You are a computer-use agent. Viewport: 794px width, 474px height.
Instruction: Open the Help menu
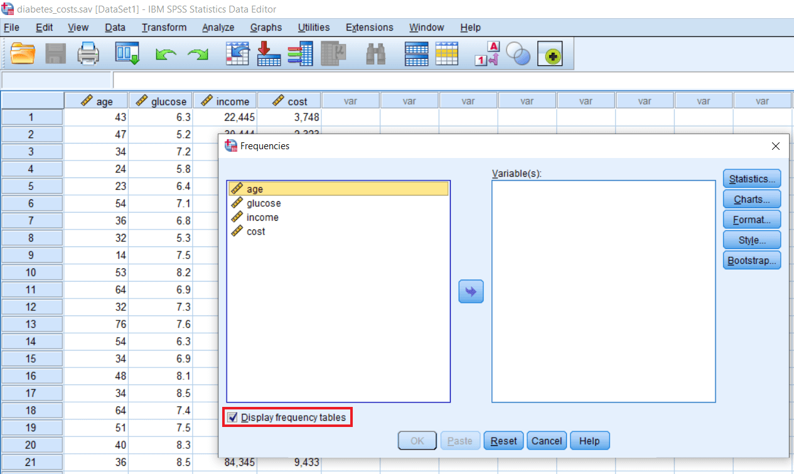point(470,28)
